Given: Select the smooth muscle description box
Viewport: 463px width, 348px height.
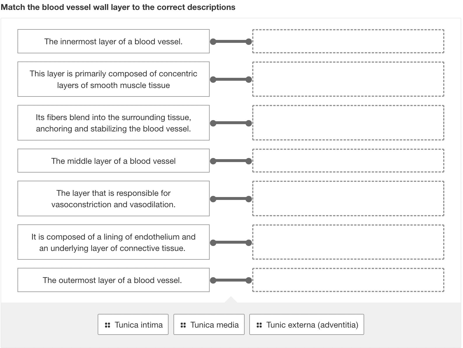Looking at the screenshot, I should [113, 79].
